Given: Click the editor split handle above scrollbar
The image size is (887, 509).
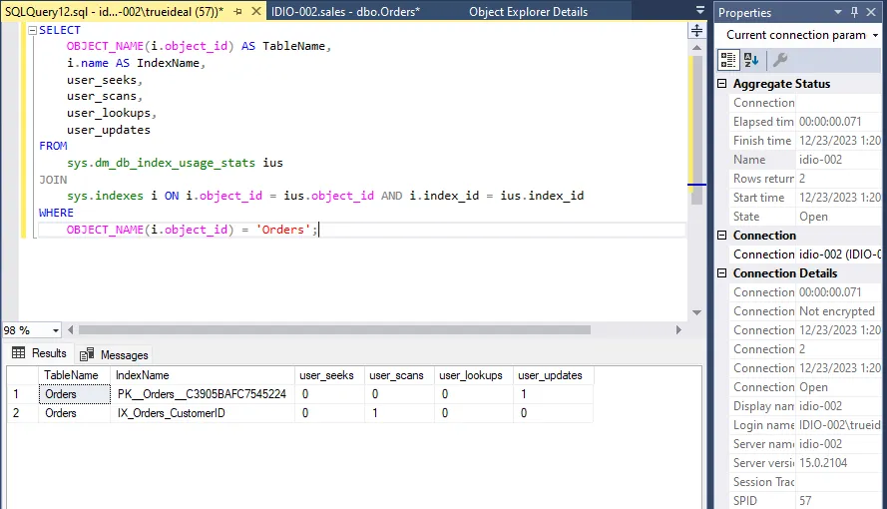Looking at the screenshot, I should 696,31.
